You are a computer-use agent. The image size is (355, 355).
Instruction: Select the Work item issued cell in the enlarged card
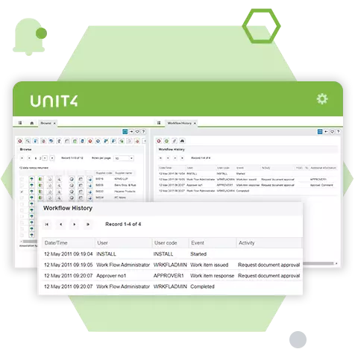[209, 265]
